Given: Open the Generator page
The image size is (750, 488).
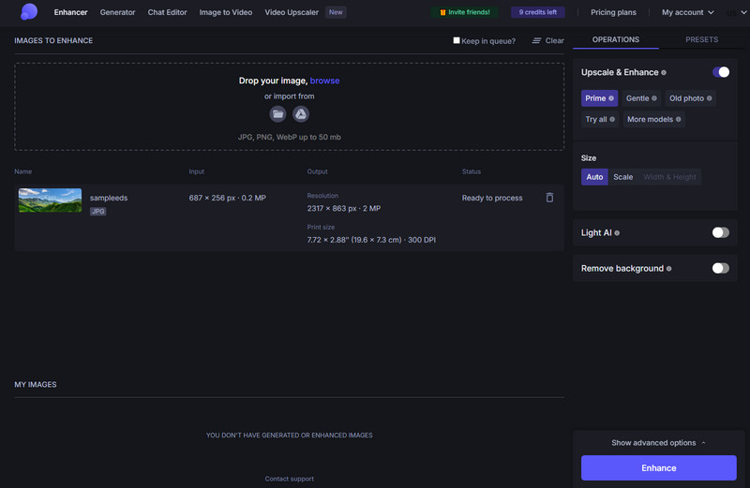Looking at the screenshot, I should coord(118,12).
